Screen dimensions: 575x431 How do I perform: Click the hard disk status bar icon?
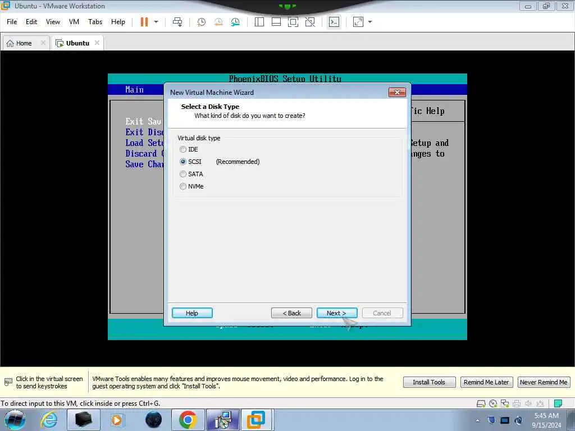[x=481, y=404]
